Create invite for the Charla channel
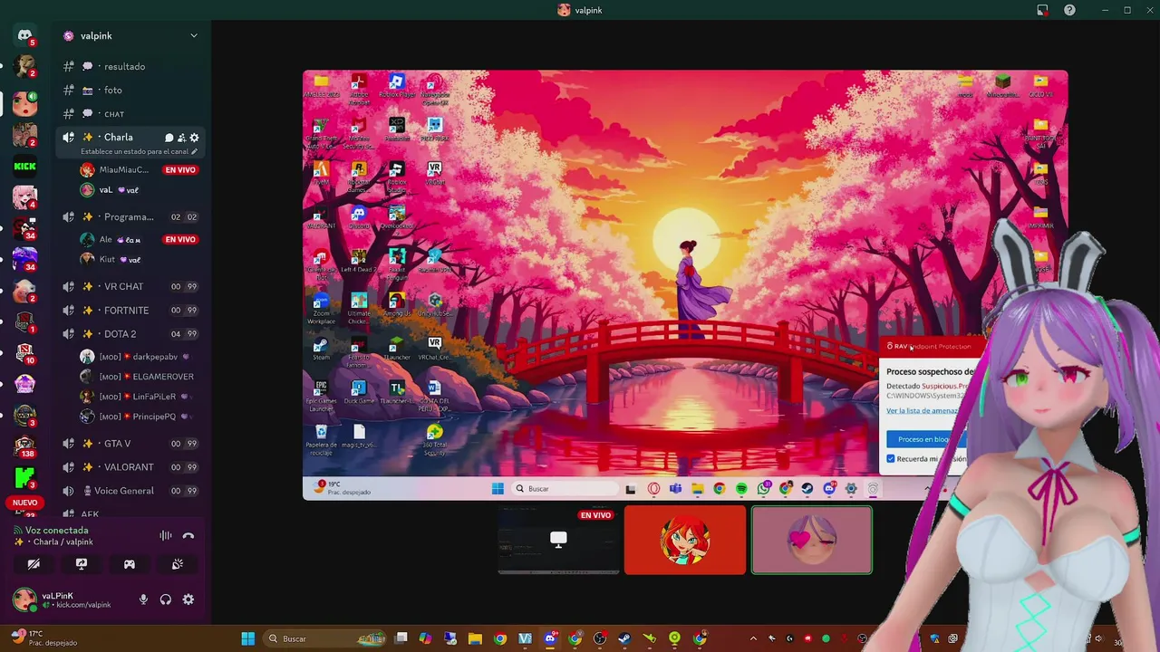Image resolution: width=1160 pixels, height=652 pixels. tap(181, 138)
